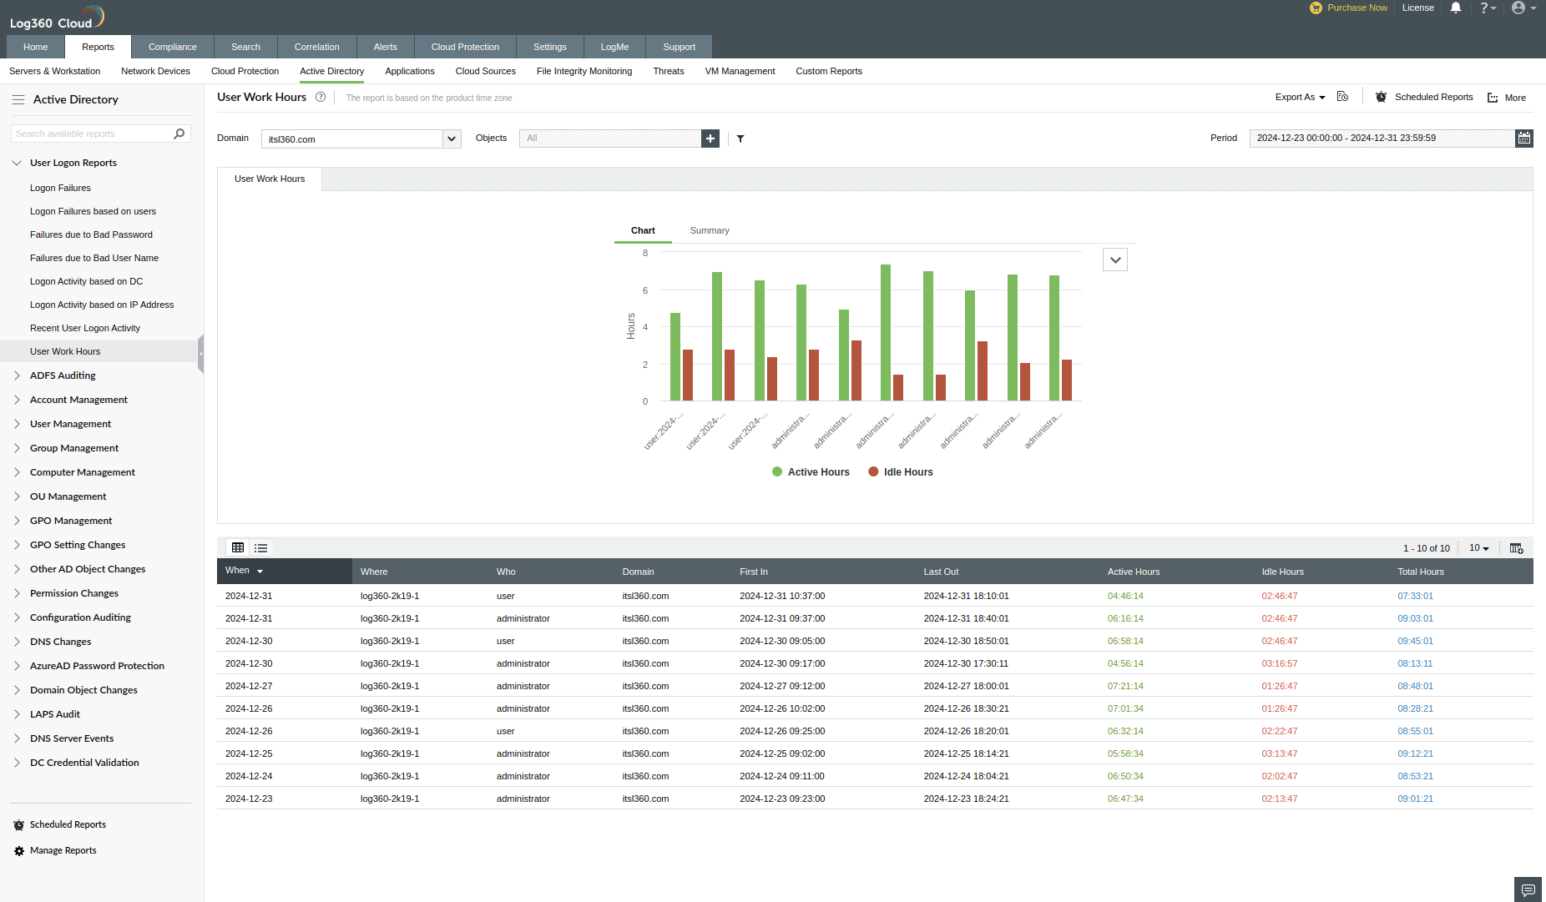Click the Manage Reports gear icon
Viewport: 1546px width, 902px height.
click(18, 851)
